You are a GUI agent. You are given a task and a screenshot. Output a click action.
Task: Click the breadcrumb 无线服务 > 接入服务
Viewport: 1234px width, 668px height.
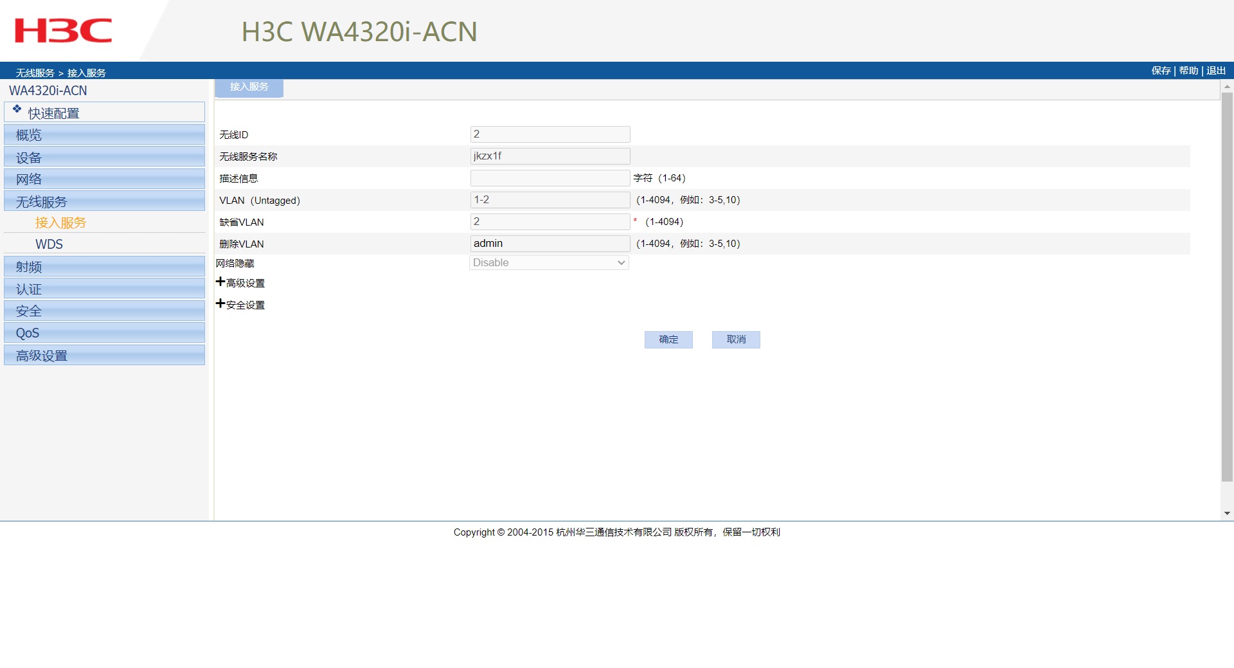coord(61,73)
